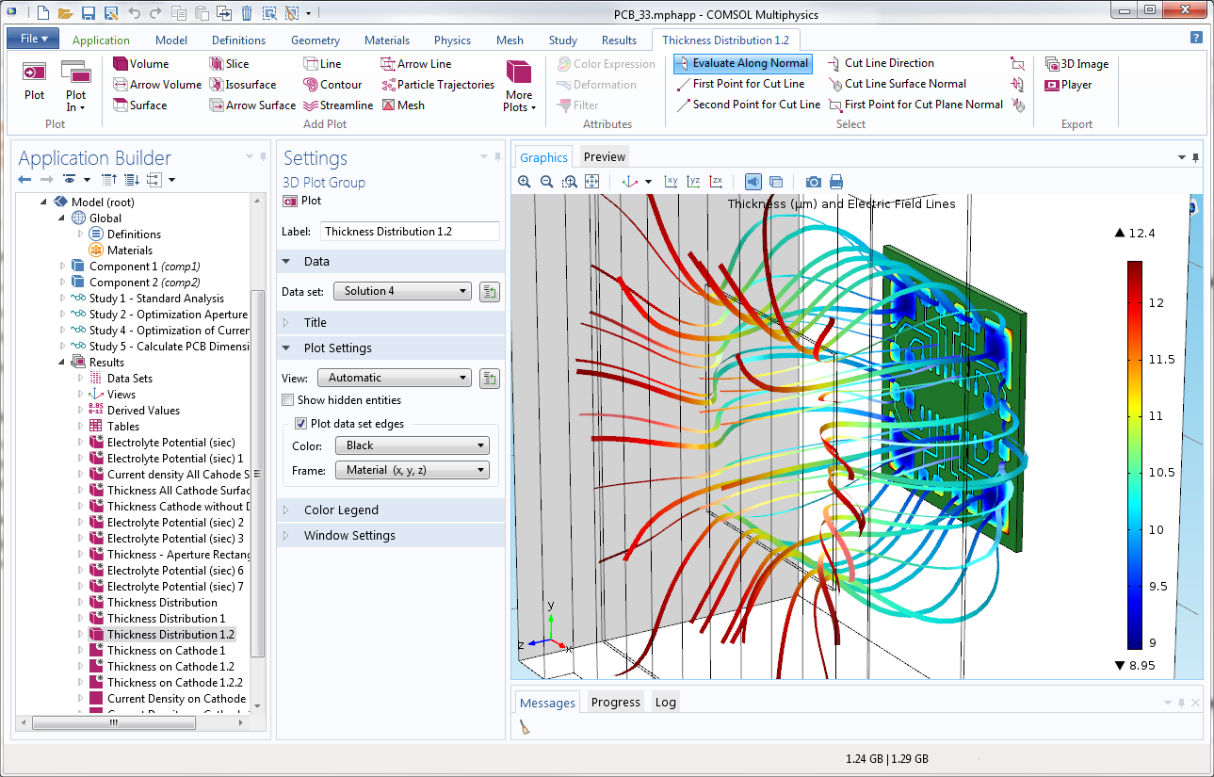Toggle scene light in Graphics toolbar
The image size is (1214, 777).
click(753, 181)
